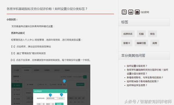Share to QQ空间
The width and height of the screenshot is (174, 105).
(x=145, y=12)
